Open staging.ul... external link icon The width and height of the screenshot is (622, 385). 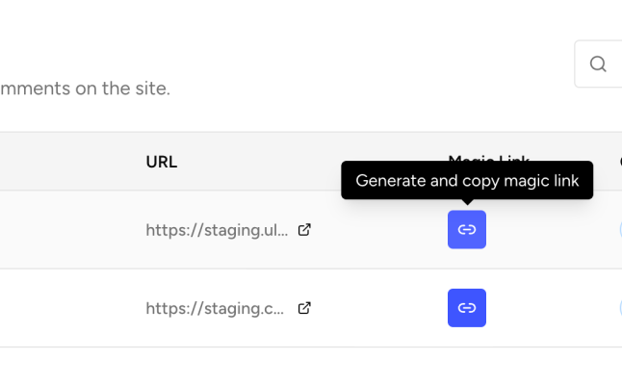point(304,230)
